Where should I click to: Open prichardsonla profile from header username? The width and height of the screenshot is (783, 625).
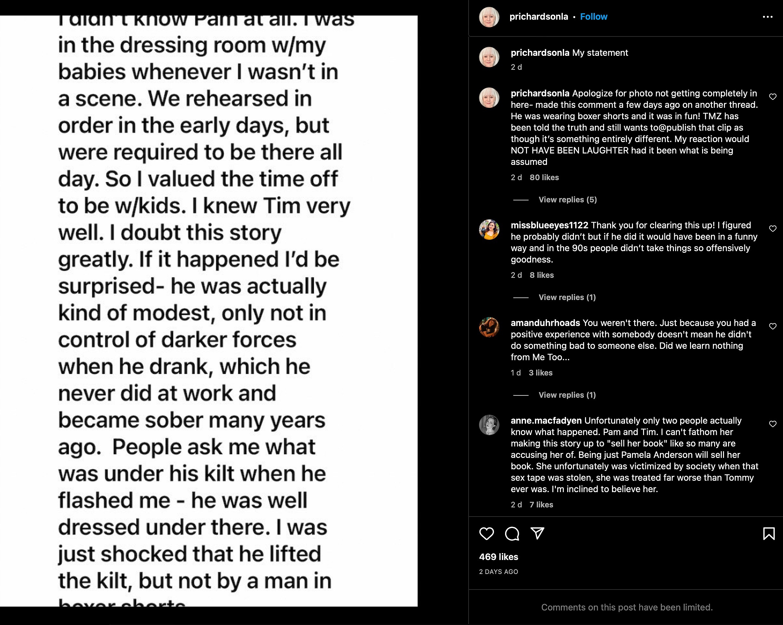[539, 17]
